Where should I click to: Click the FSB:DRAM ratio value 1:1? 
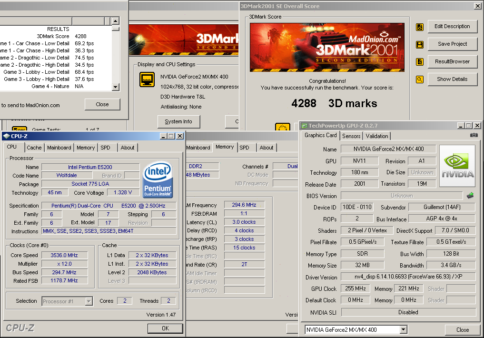[244, 214]
